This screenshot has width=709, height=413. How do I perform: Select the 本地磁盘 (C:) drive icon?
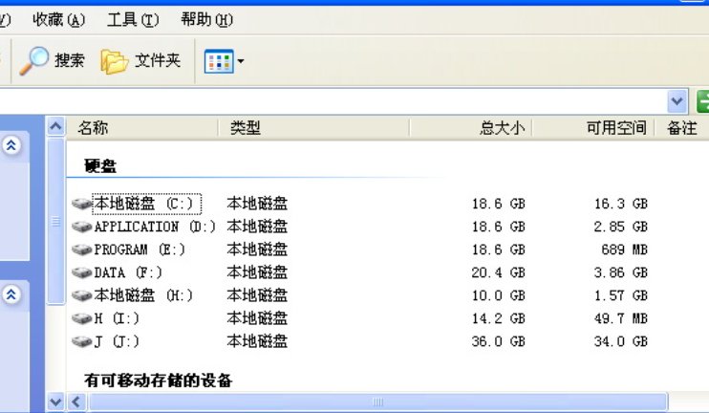point(82,204)
